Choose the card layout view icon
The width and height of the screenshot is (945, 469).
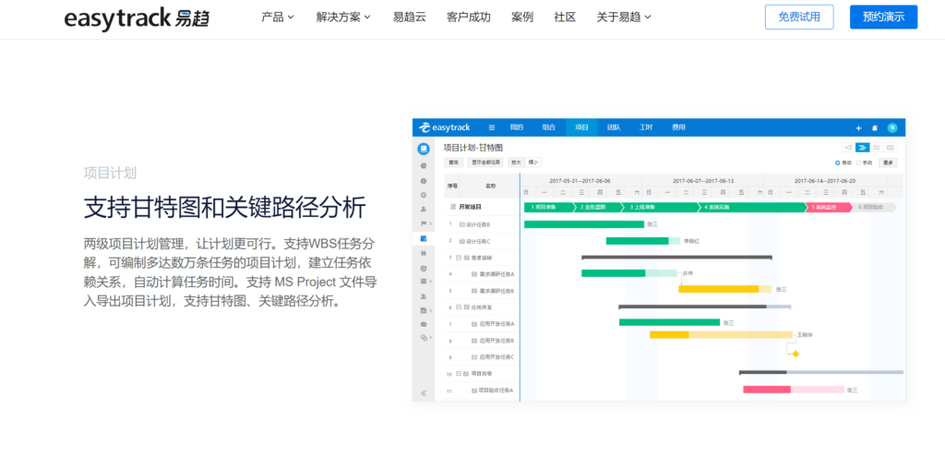(x=891, y=148)
